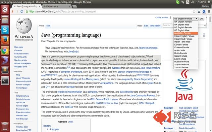Reload the page with the refresh icon
Image resolution: width=212 pixels, height=132 pixels.
(x=22, y=12)
